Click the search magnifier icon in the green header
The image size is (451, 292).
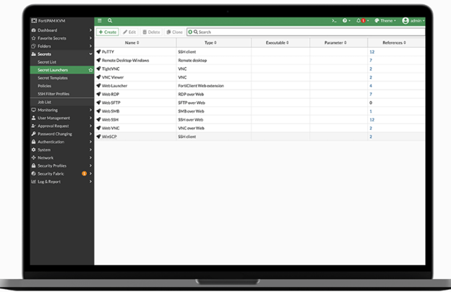110,21
